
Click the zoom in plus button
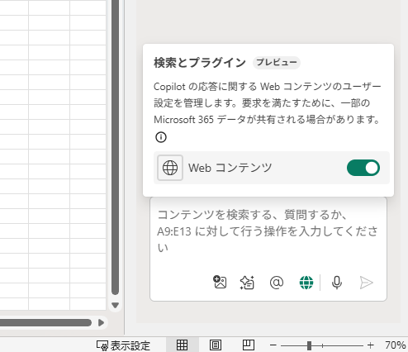point(371,345)
